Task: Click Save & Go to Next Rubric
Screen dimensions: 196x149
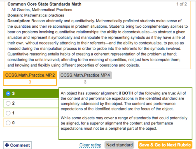Action: click(165, 145)
